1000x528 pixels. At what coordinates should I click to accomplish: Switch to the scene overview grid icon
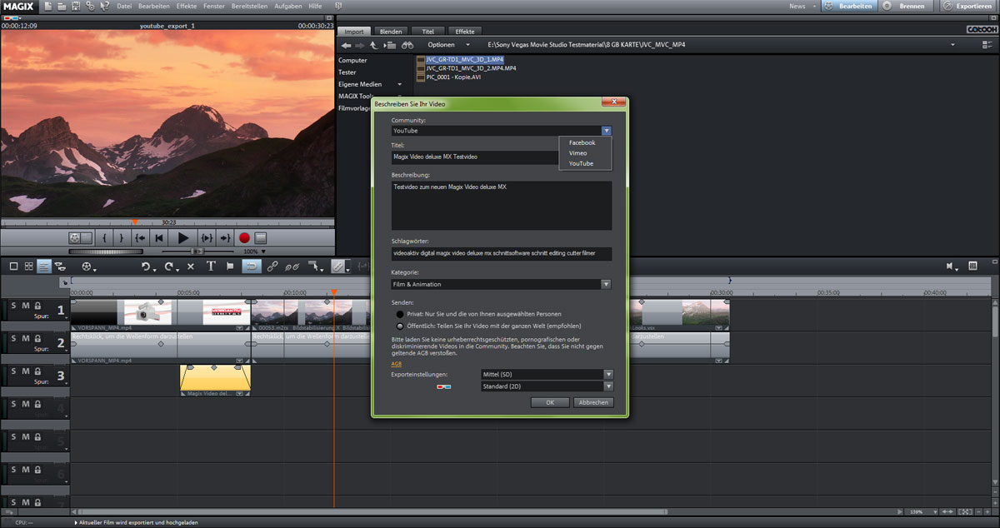pos(28,266)
